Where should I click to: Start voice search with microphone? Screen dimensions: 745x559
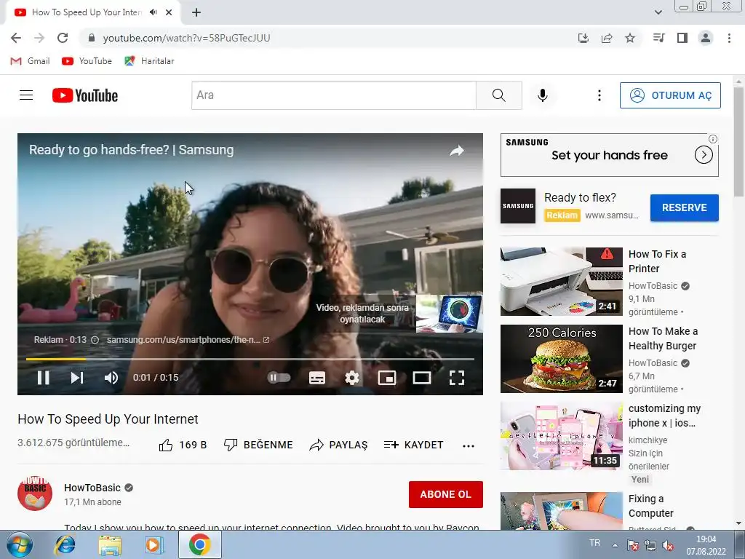543,95
